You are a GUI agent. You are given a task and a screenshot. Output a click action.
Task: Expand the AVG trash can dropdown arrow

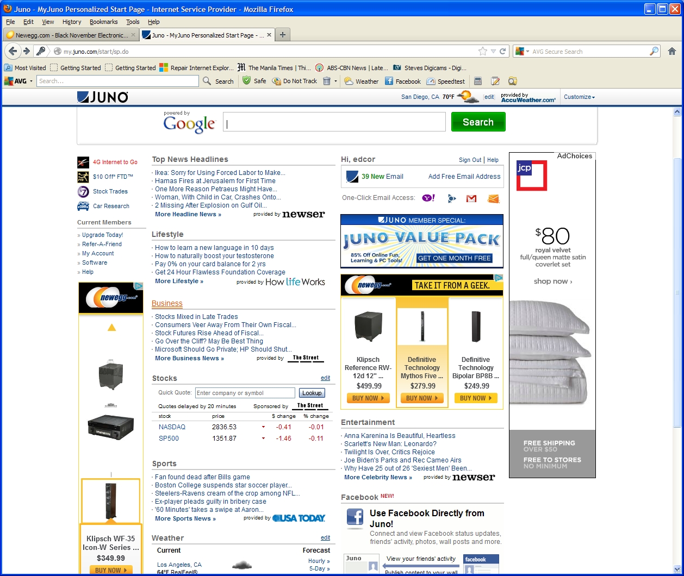pyautogui.click(x=336, y=81)
